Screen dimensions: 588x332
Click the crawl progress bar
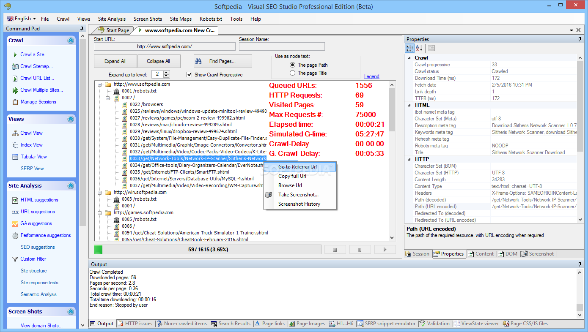pos(208,250)
